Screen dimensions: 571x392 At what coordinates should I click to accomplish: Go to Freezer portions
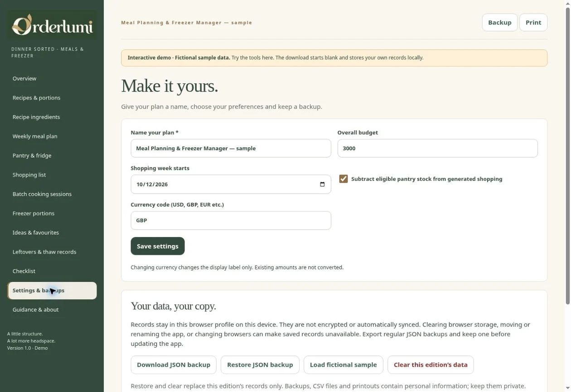(x=52, y=213)
